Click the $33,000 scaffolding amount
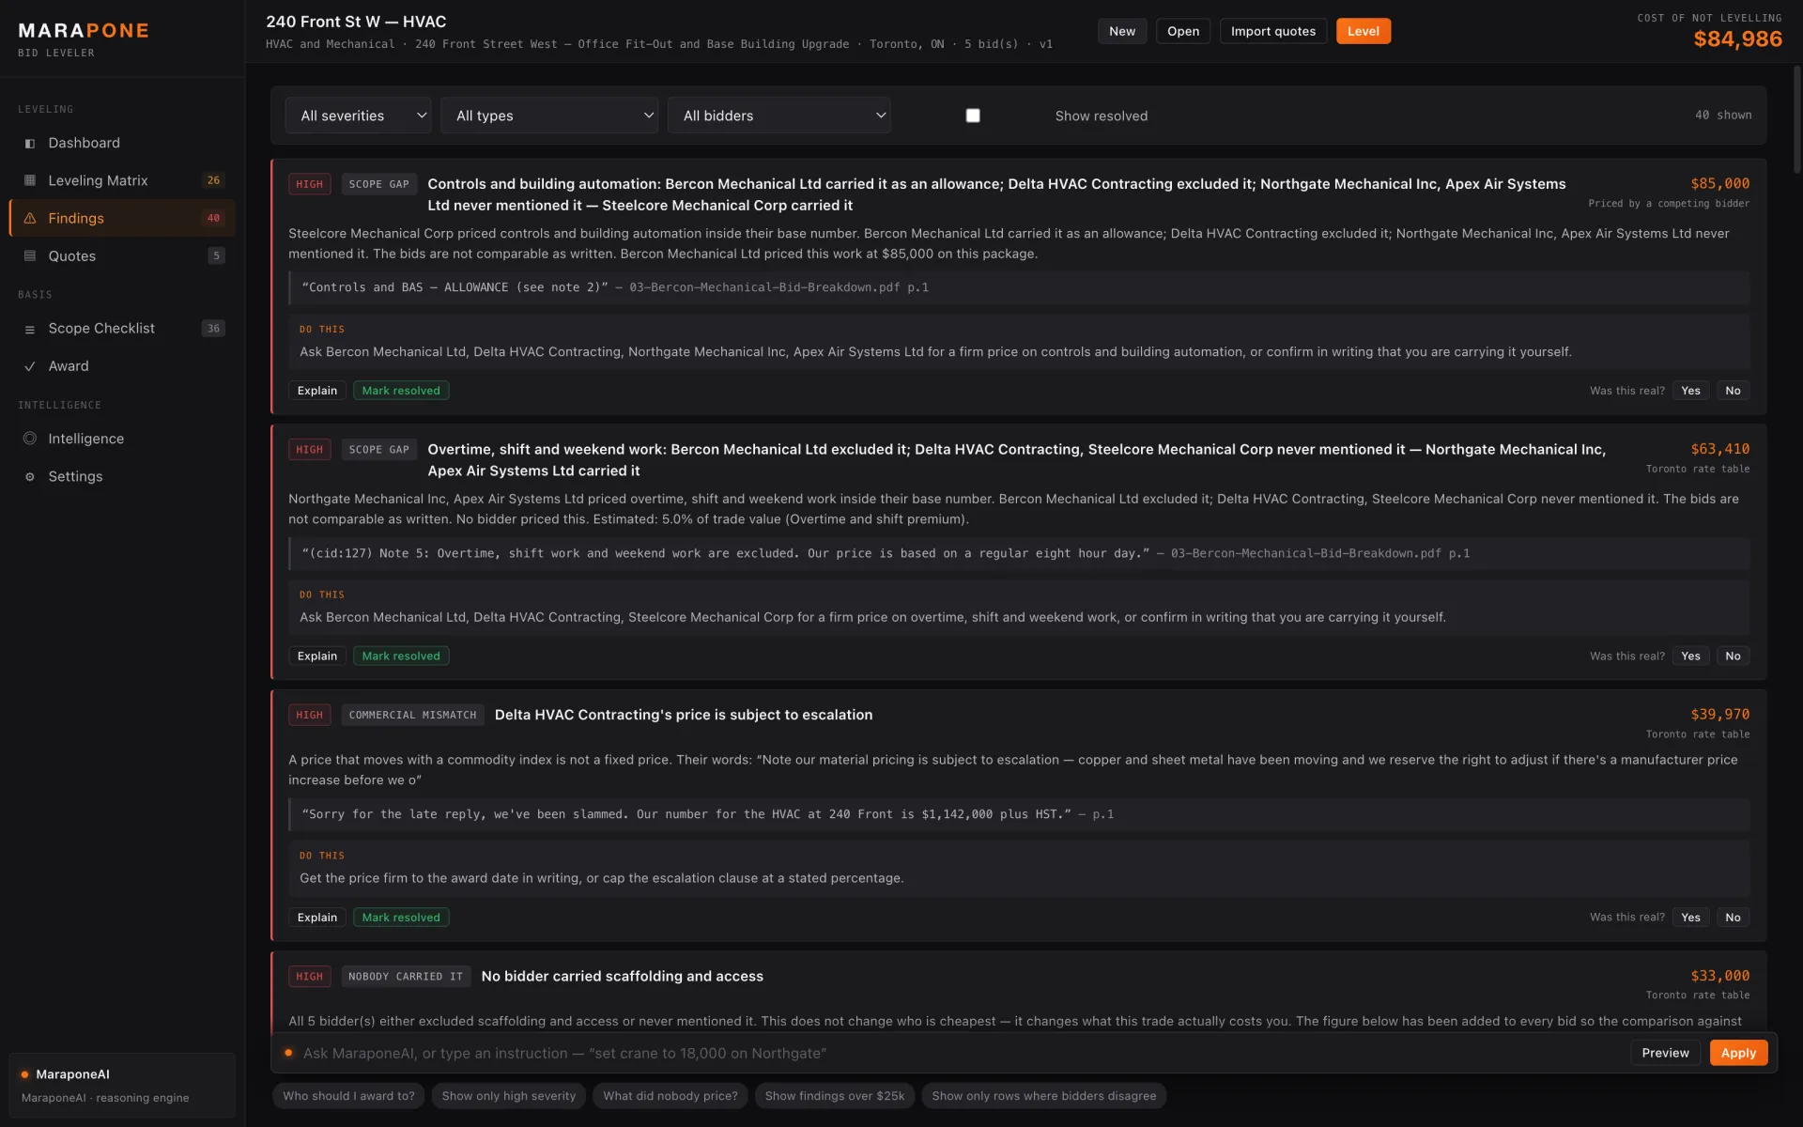The width and height of the screenshot is (1803, 1127). pos(1720,977)
